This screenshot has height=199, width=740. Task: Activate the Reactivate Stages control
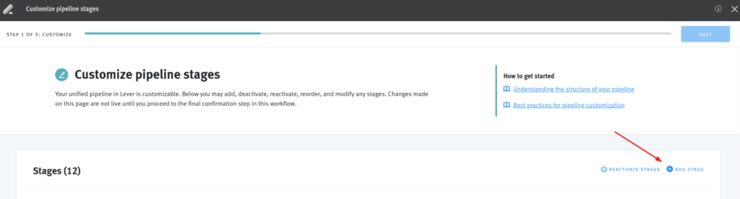click(x=634, y=169)
